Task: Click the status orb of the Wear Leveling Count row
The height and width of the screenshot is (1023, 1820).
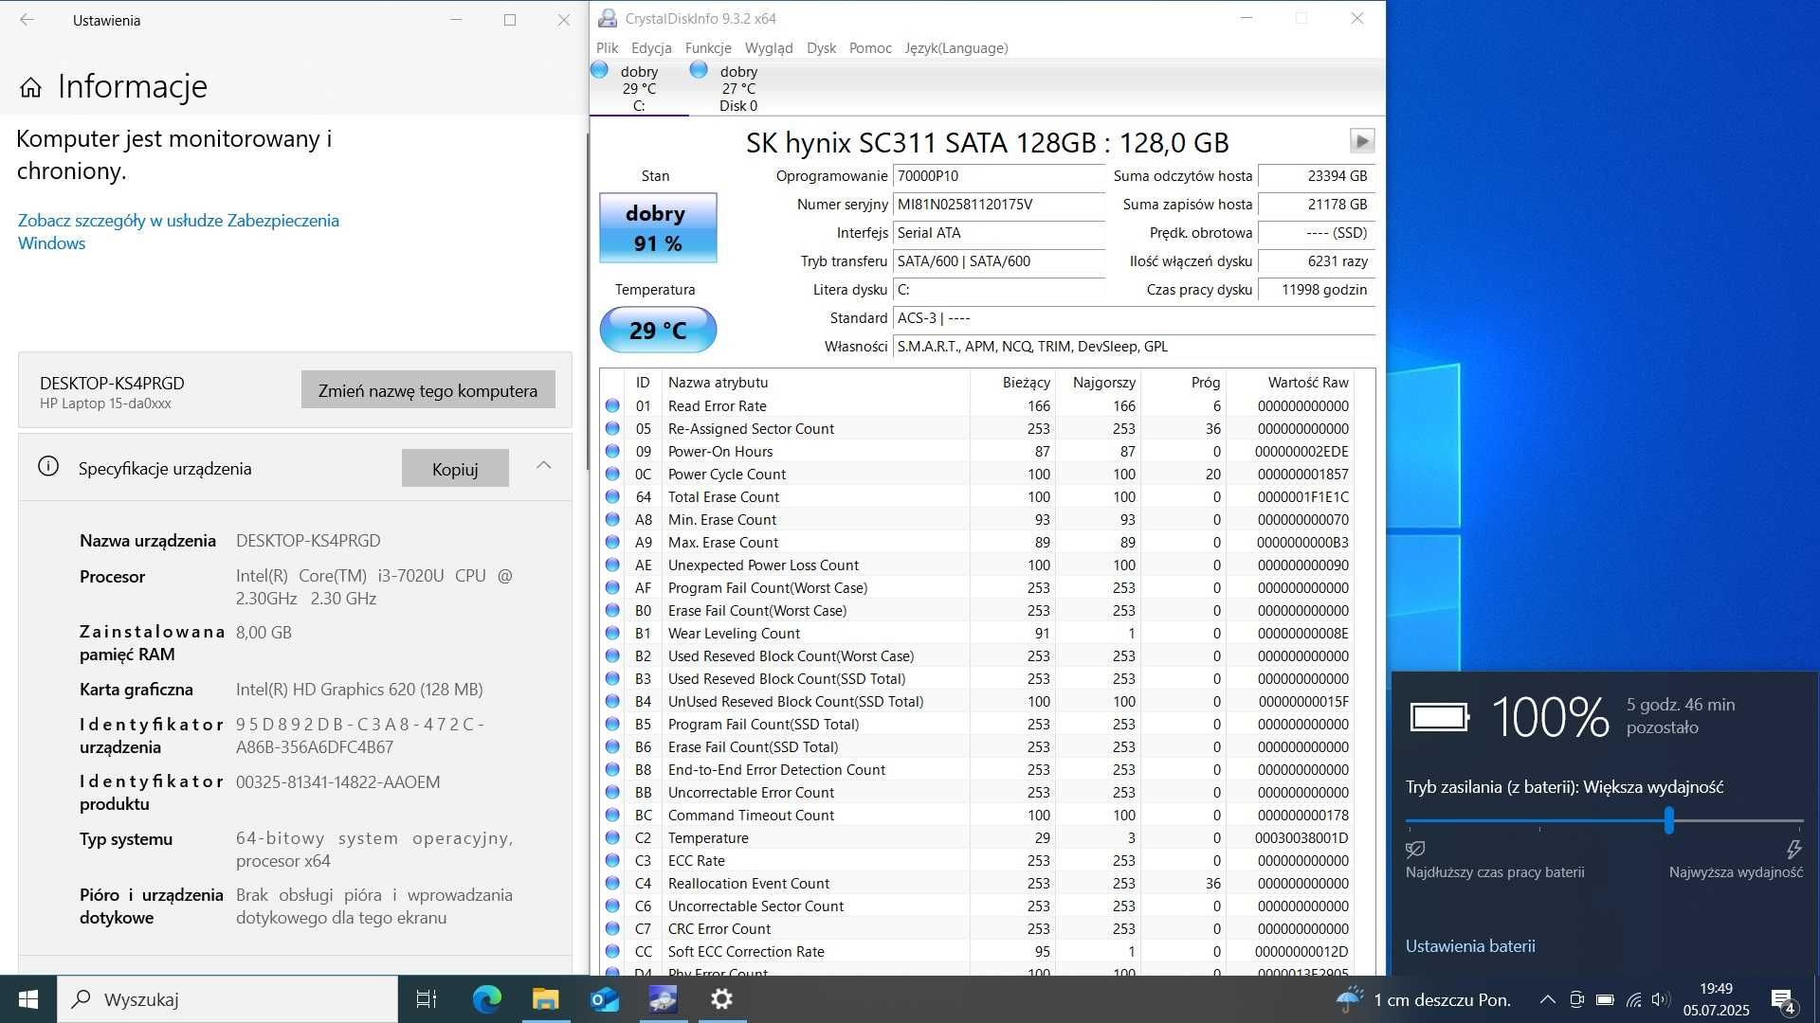Action: [612, 633]
